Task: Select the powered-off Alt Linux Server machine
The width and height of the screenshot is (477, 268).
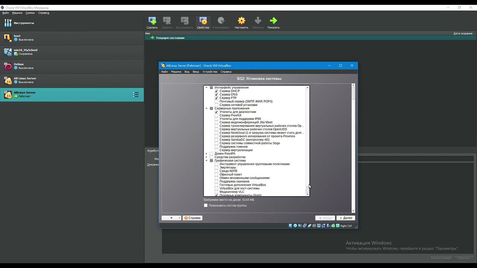Action: pyautogui.click(x=72, y=80)
